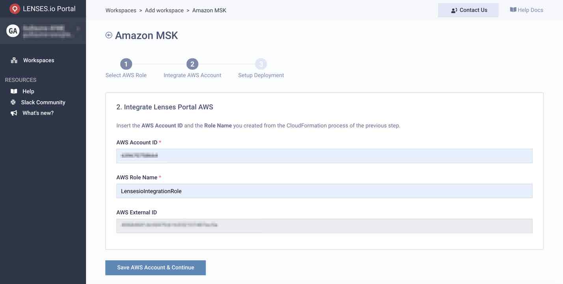The height and width of the screenshot is (284, 563).
Task: Click the AWS Account ID label
Action: [x=137, y=142]
